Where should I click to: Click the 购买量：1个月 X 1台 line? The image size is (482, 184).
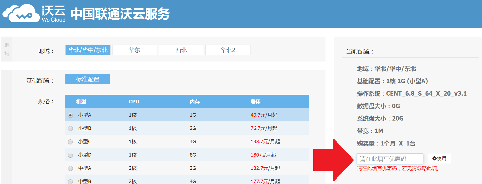click(x=386, y=144)
